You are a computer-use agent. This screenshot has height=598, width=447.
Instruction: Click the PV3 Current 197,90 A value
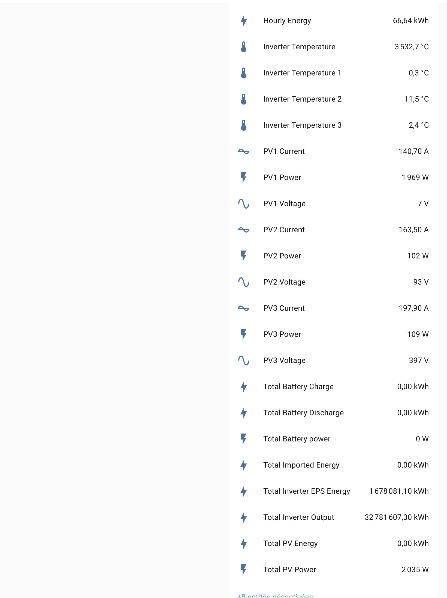coord(413,308)
